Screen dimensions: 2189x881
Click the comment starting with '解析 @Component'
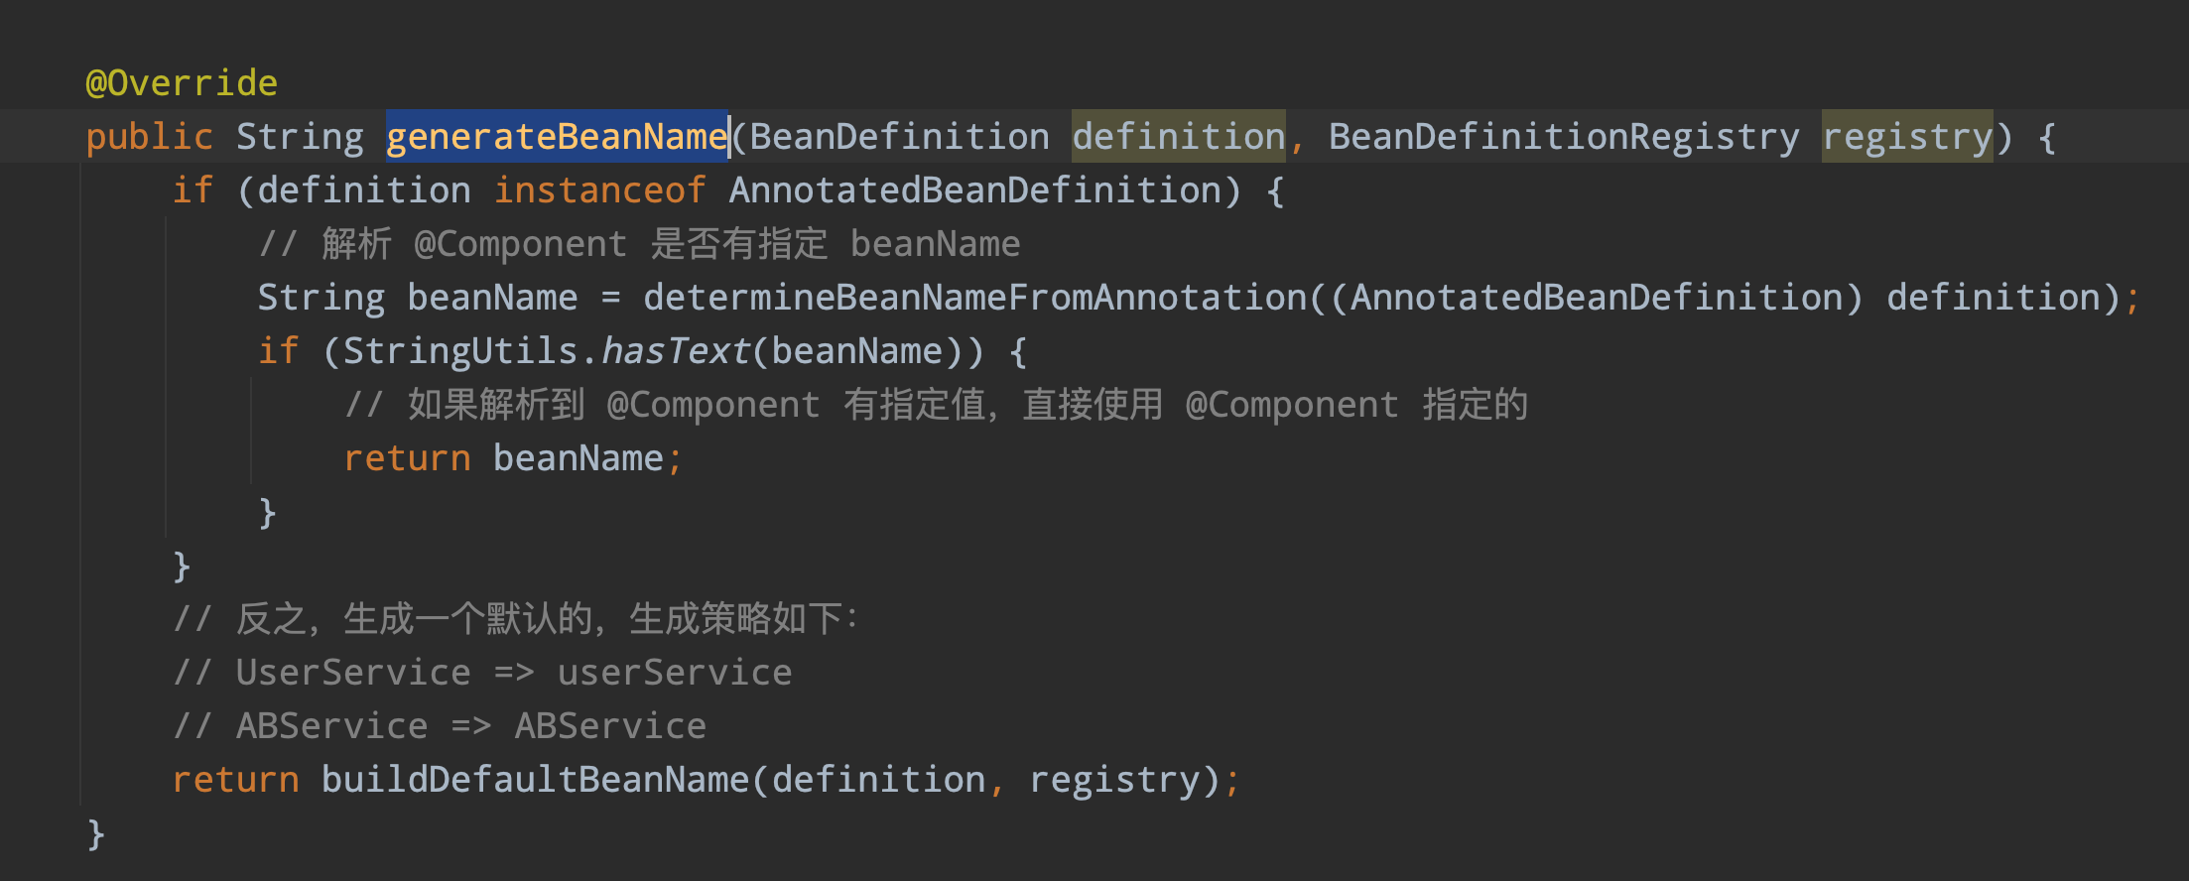(639, 244)
